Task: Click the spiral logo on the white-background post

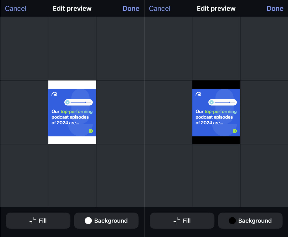Action: (x=54, y=94)
